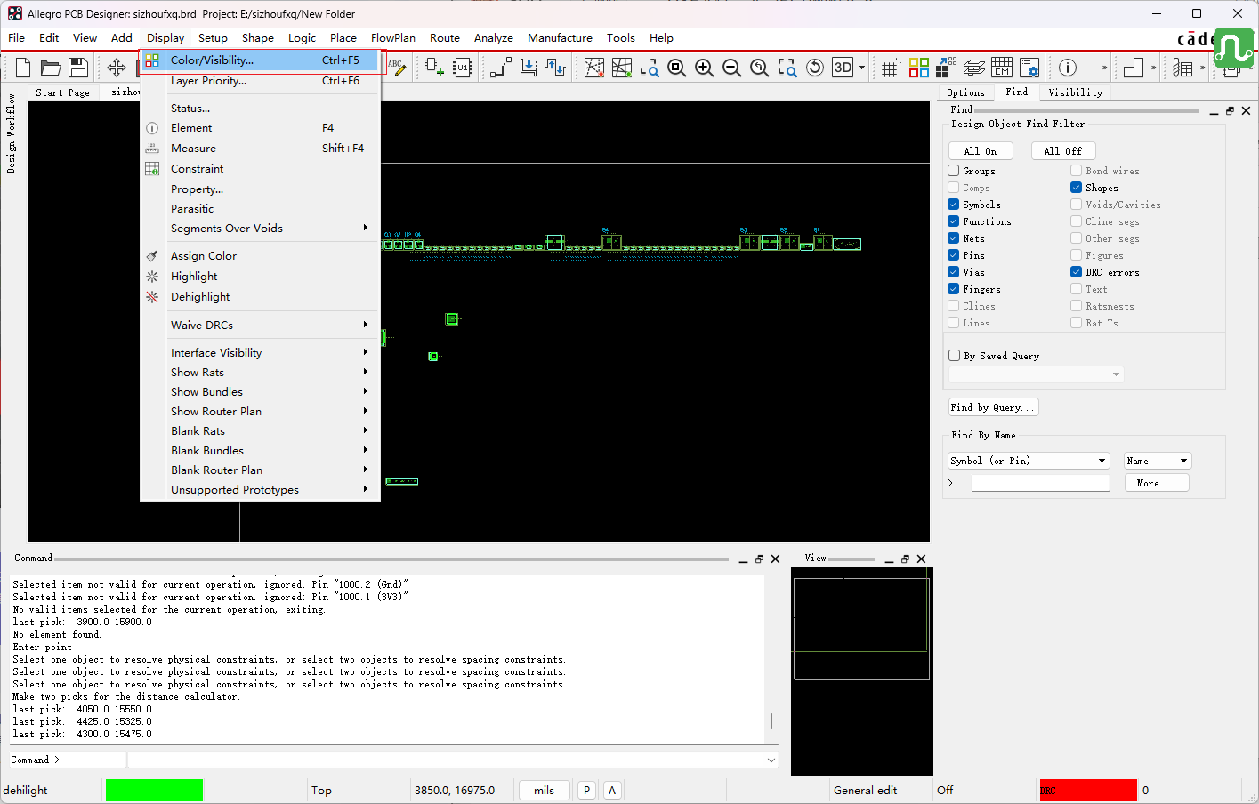This screenshot has width=1259, height=804.
Task: Toggle the grid display icon
Action: click(x=890, y=68)
